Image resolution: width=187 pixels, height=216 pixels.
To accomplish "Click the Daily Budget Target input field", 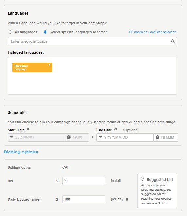I will 84,199.
